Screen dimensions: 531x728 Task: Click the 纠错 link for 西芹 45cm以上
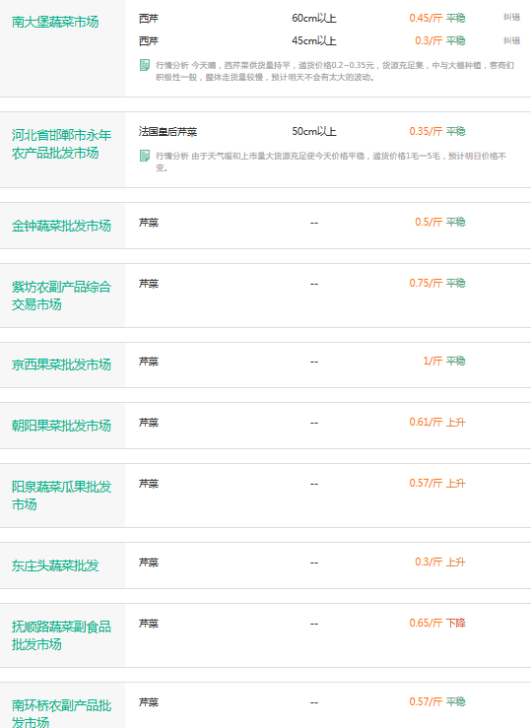[x=511, y=40]
